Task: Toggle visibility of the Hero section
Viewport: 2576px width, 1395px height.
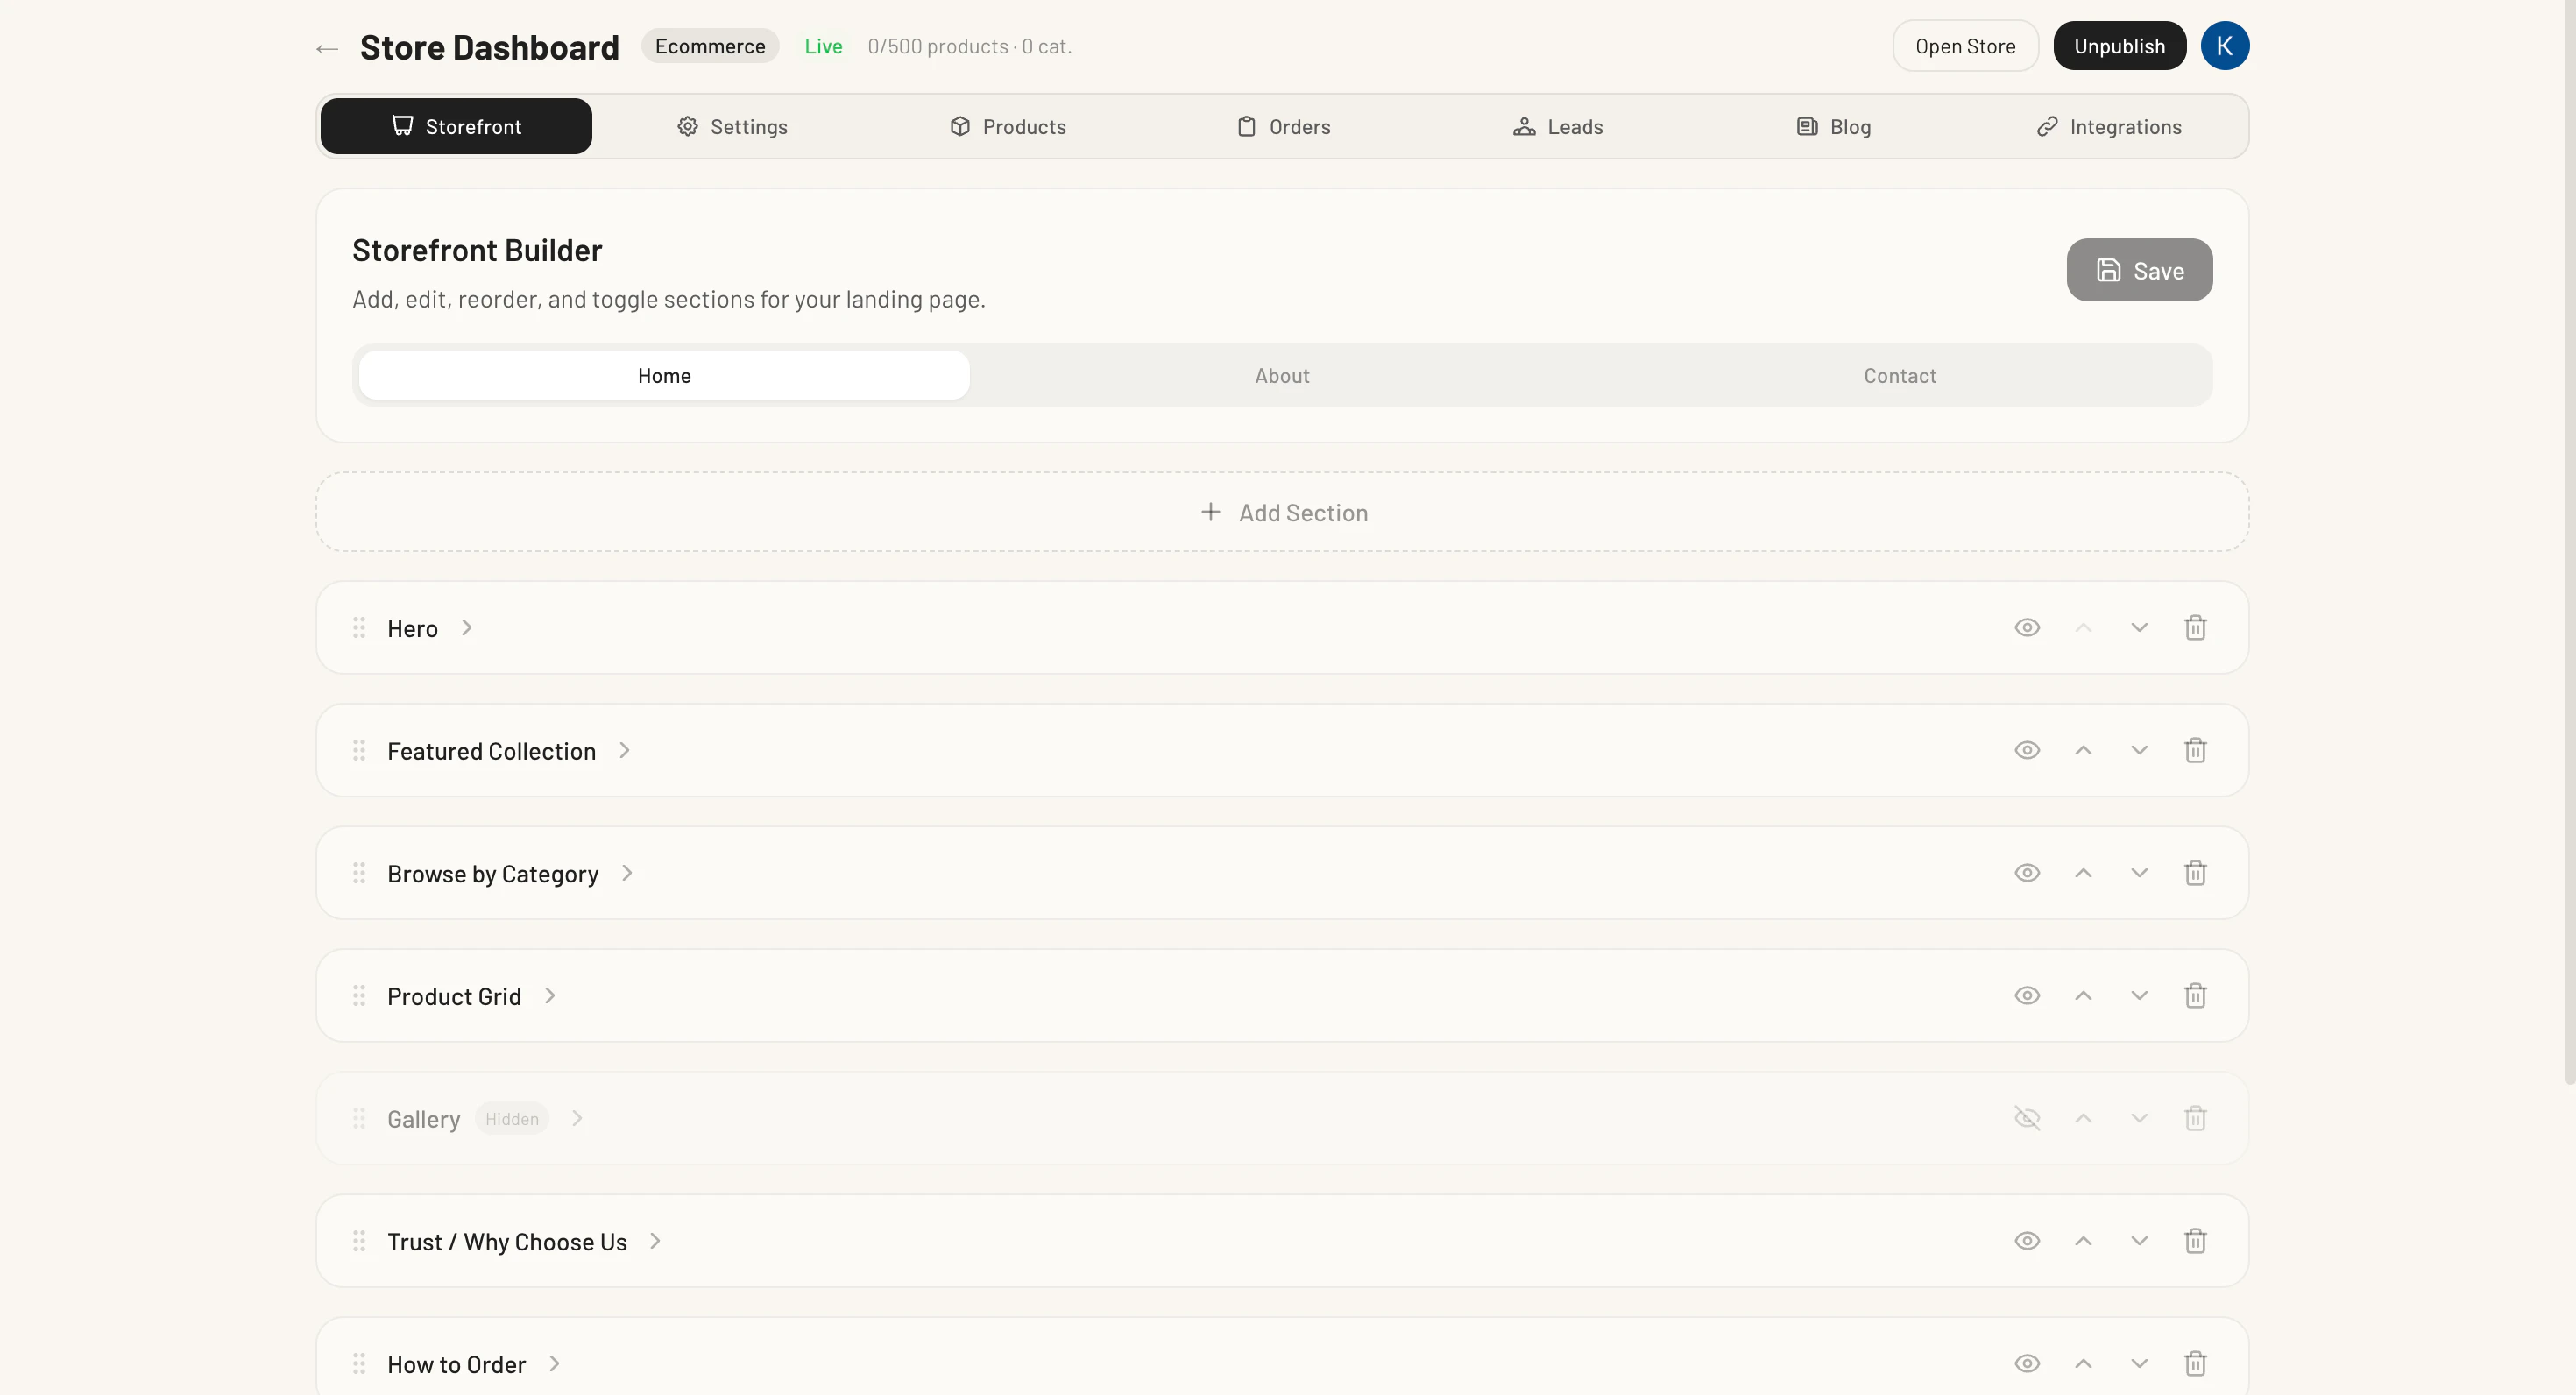Action: point(2027,627)
